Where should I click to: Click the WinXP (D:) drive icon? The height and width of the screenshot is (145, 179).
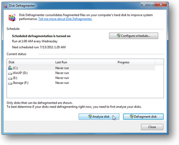click(x=10, y=74)
